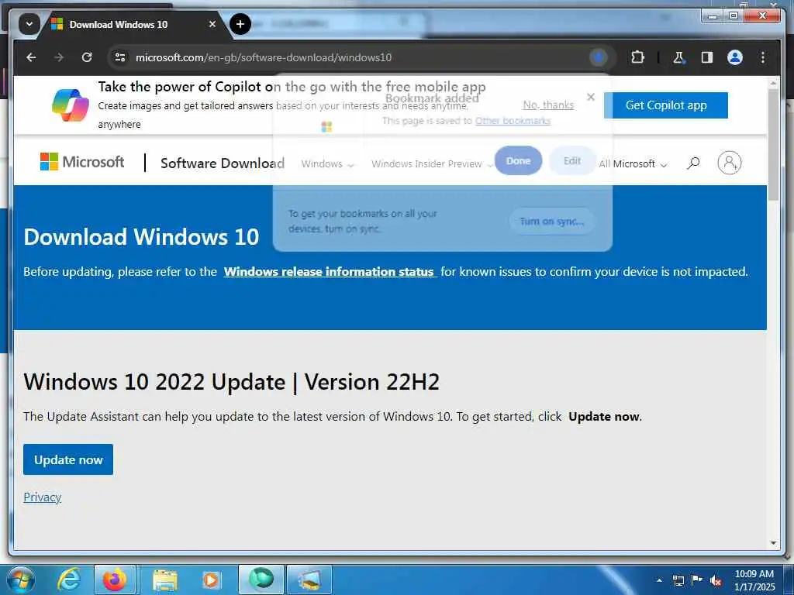Expand the All Microsoft menu

click(633, 164)
